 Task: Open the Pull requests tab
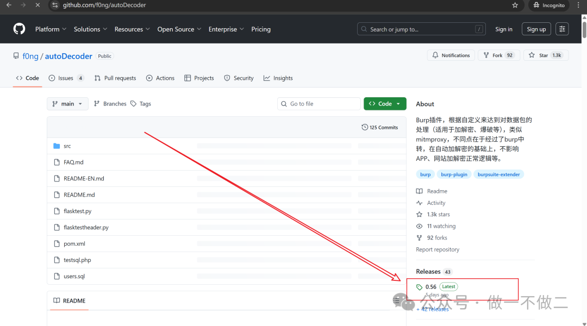[x=115, y=78]
